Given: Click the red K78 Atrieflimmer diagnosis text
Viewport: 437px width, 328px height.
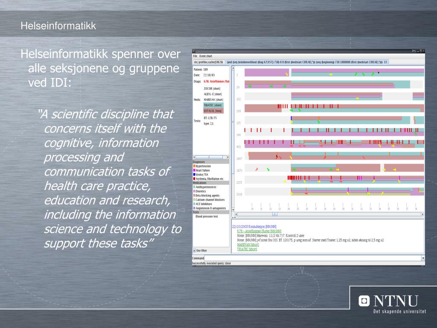Looking at the screenshot, I should coord(216,82).
